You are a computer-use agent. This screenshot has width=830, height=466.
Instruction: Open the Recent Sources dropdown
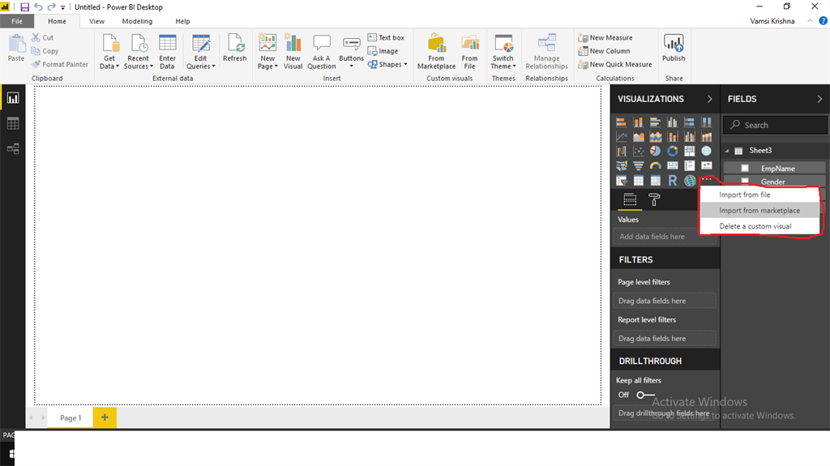click(x=138, y=51)
